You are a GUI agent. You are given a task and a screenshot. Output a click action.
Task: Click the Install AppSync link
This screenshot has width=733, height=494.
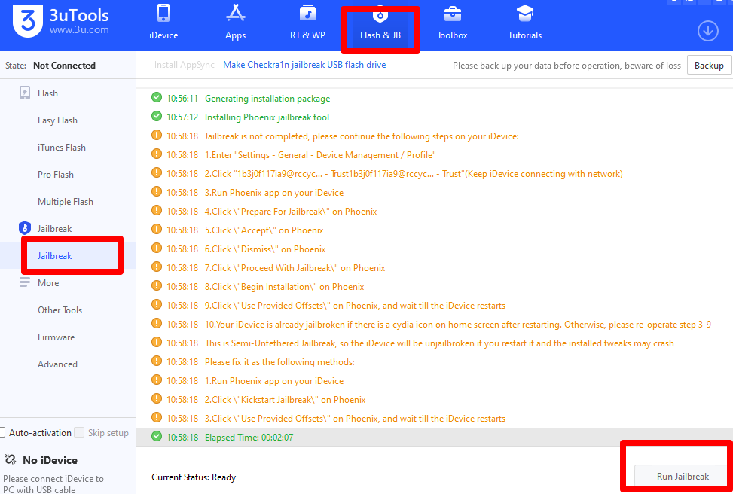click(x=184, y=65)
